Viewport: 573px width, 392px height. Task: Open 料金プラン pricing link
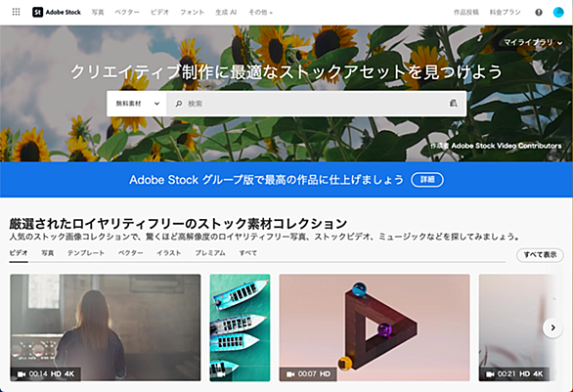coord(505,13)
